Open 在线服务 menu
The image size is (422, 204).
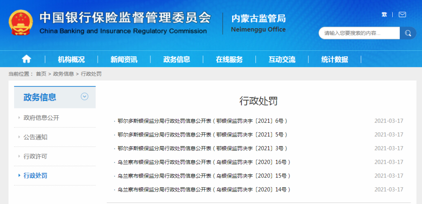[229, 59]
